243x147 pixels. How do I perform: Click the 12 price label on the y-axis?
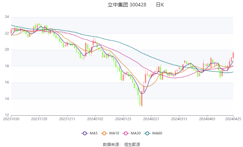pos(7,115)
